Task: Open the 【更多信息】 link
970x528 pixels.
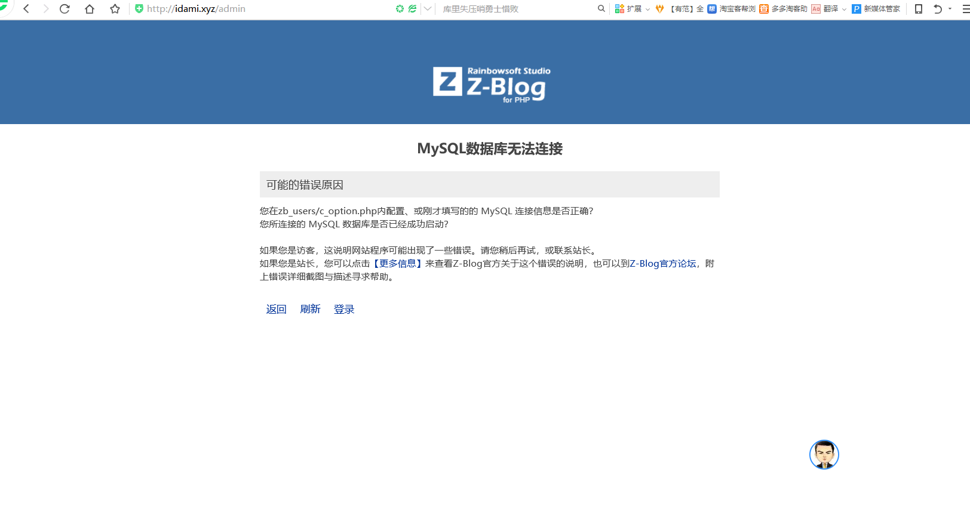Action: coord(398,264)
